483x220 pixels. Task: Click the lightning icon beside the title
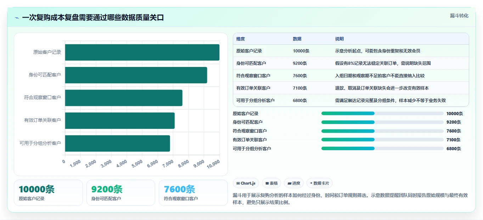pyautogui.click(x=17, y=18)
